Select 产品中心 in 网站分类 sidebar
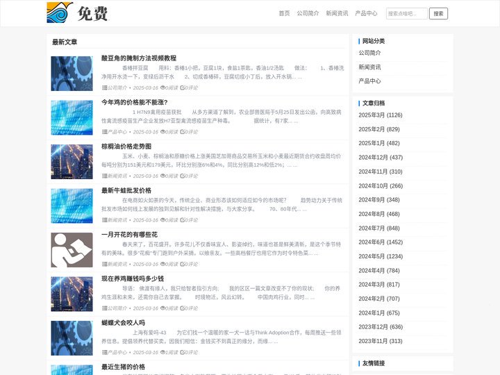The height and width of the screenshot is (375, 500). (x=369, y=81)
